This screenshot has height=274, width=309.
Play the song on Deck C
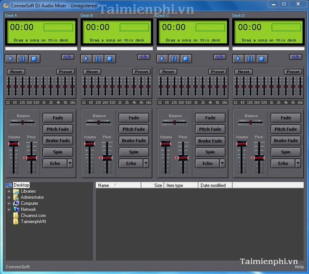click(x=162, y=59)
